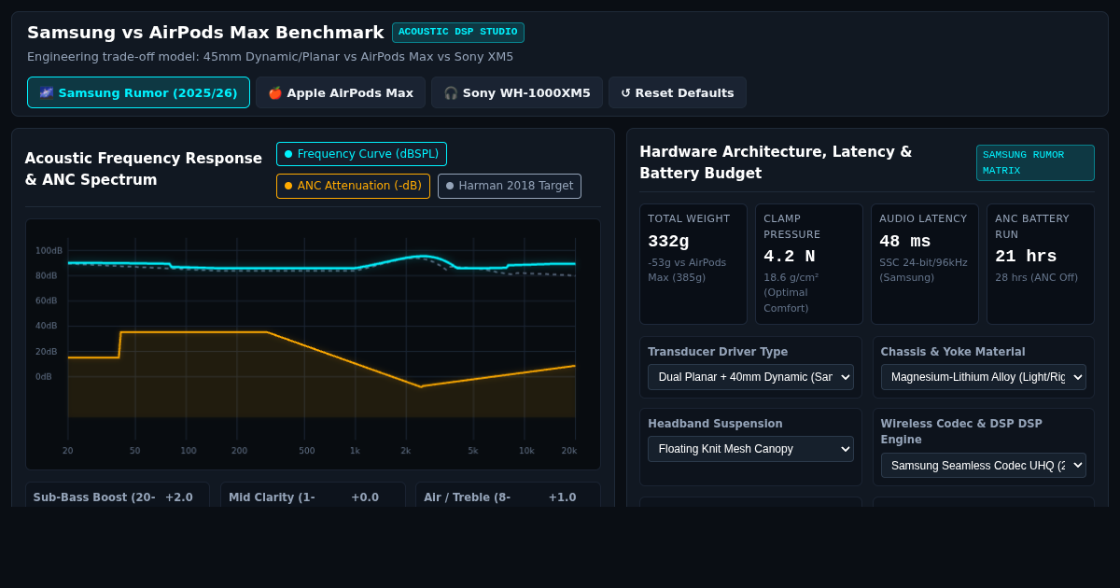1120x588 pixels.
Task: Click the galaxy icon on Samsung tab
Action: (x=47, y=92)
